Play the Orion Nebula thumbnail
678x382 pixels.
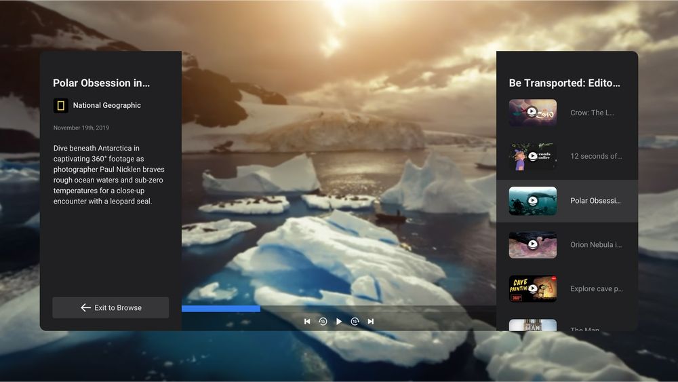coord(533,245)
